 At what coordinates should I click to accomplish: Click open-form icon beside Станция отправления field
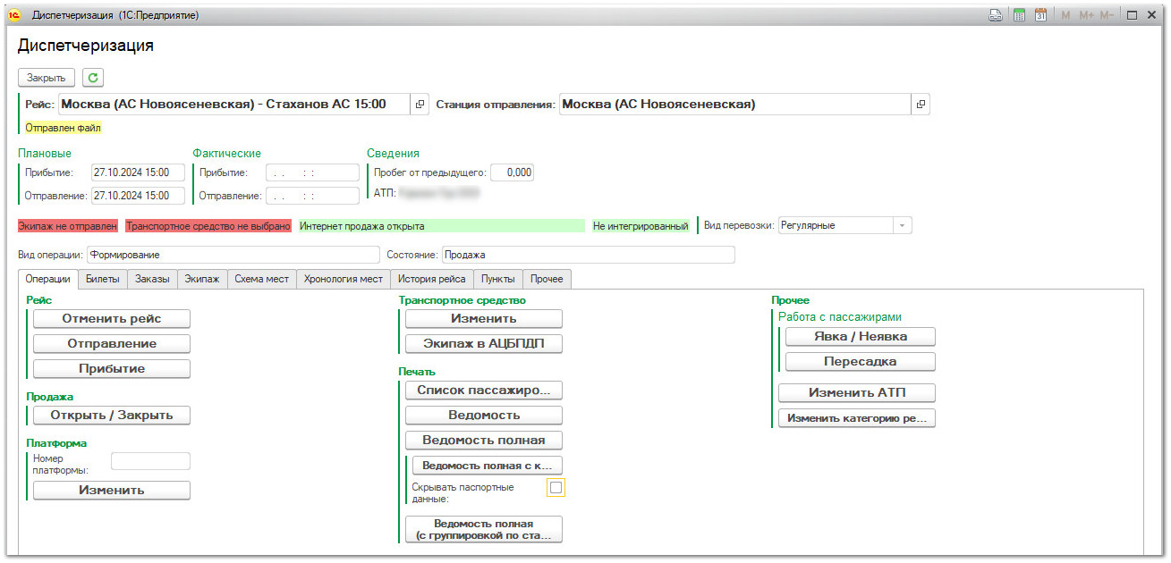[920, 105]
